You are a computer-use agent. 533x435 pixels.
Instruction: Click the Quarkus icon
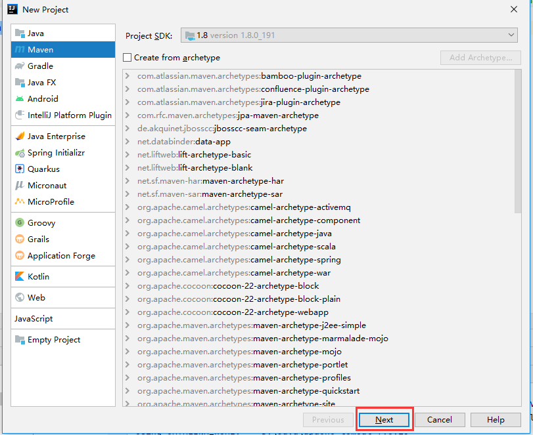pos(20,169)
